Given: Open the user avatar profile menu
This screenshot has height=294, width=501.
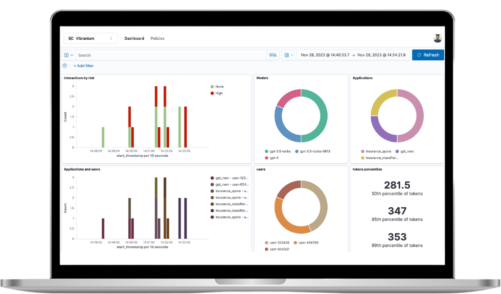Looking at the screenshot, I should [x=437, y=38].
